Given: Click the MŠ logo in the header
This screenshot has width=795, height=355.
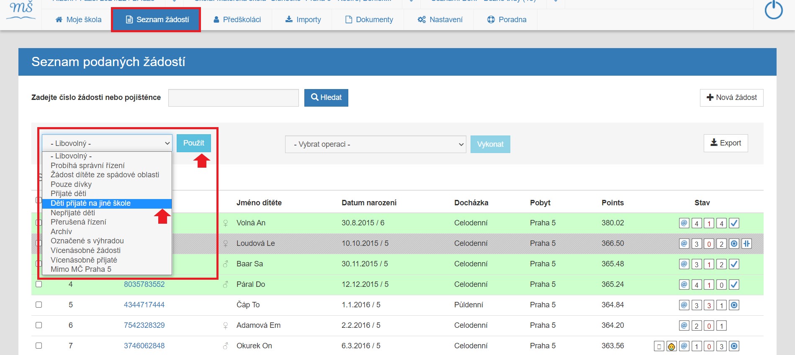Looking at the screenshot, I should point(21,10).
